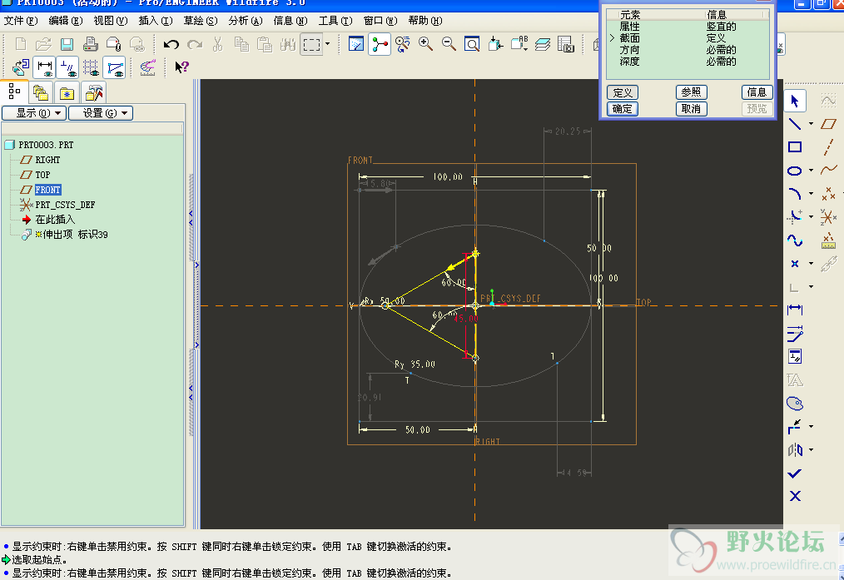844x580 pixels.
Task: Toggle spin center display
Action: [x=380, y=44]
